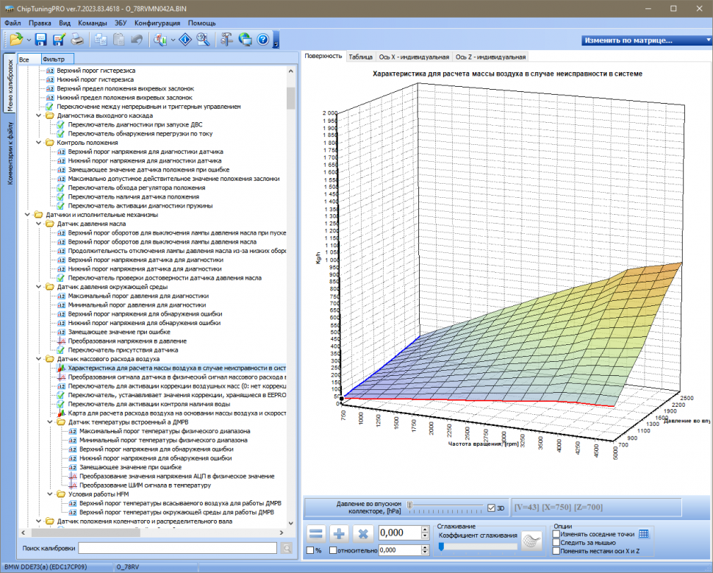Apply smoothing with the mesh surface icon

tap(531, 541)
